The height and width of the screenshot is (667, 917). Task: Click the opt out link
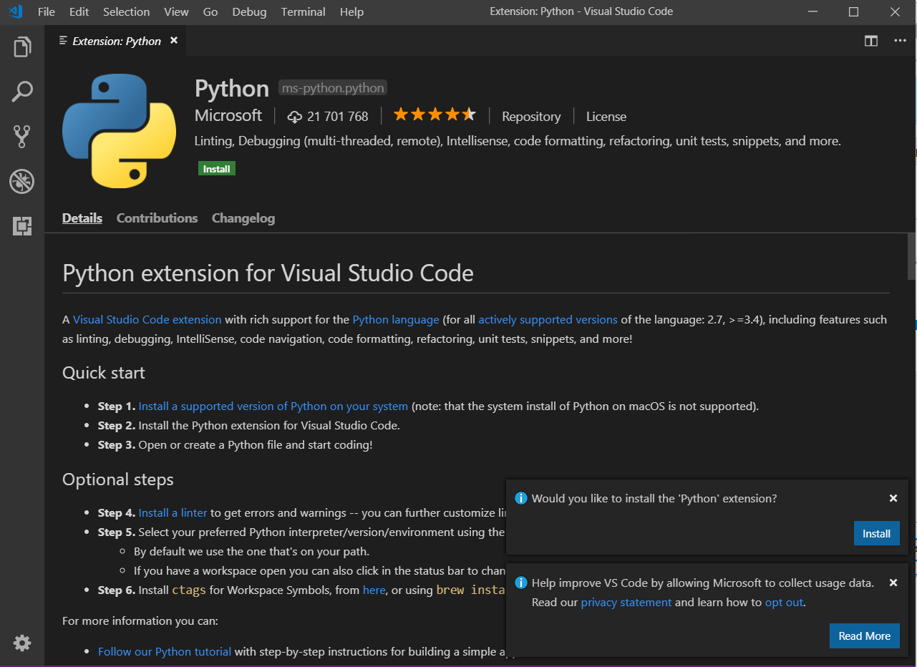tap(784, 602)
